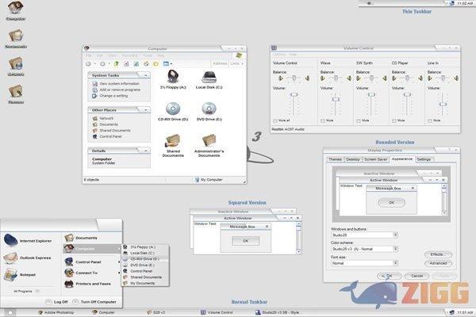Open the DVD Drive (E:) icon
476x317 pixels.
tap(209, 107)
